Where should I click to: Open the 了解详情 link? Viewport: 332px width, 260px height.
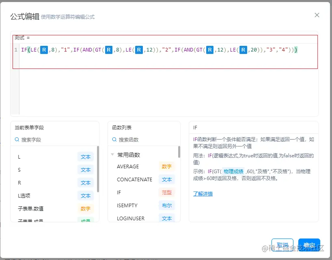pyautogui.click(x=203, y=194)
